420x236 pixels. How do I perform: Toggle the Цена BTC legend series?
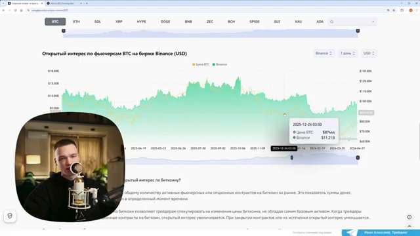(201, 64)
